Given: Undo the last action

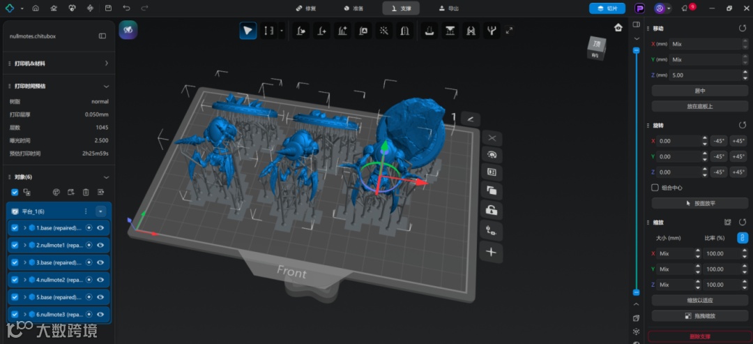Looking at the screenshot, I should click(126, 8).
